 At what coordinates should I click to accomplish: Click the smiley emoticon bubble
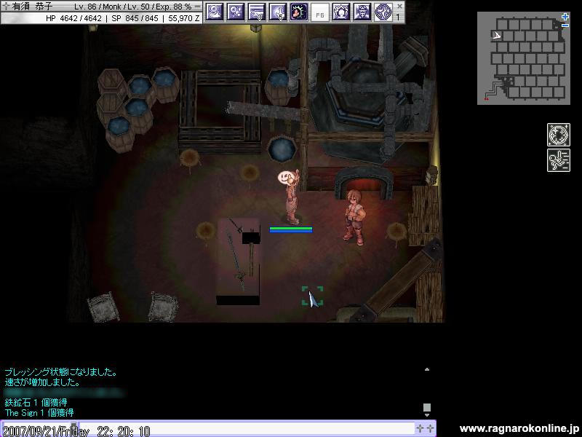point(285,177)
